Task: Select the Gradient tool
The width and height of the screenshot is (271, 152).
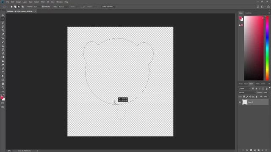Action: point(3,57)
